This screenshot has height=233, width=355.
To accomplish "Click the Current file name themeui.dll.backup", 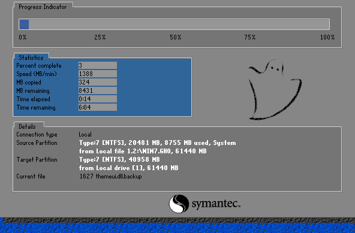I will click(x=119, y=176).
